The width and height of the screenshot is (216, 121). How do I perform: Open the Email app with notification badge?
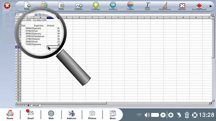31,114
